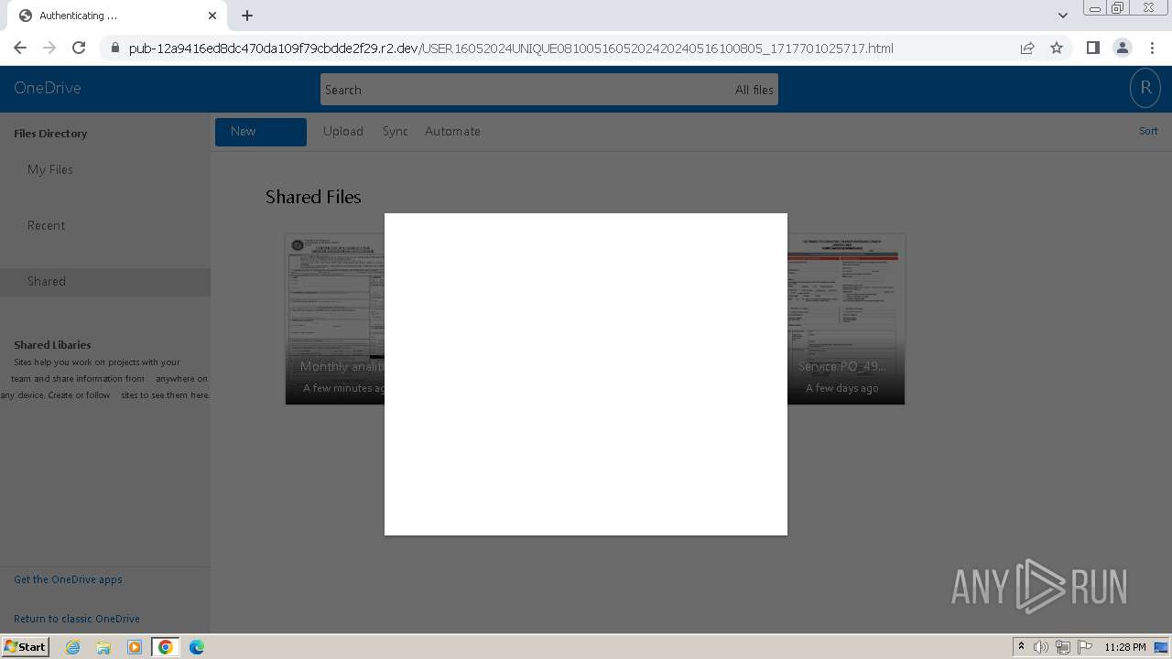The height and width of the screenshot is (659, 1172).
Task: Show hidden tray icons arrow
Action: point(1021,647)
